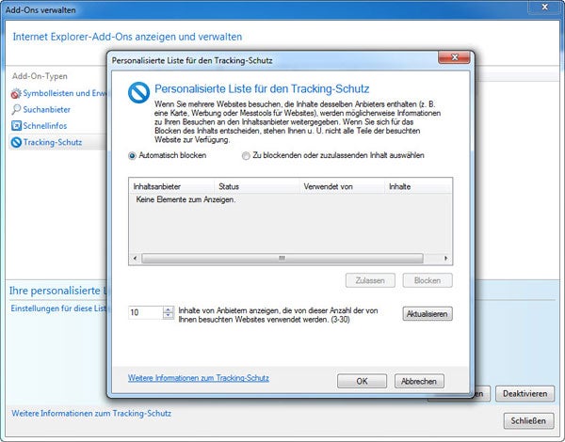Click the list's left scroll arrow
This screenshot has height=442, width=565.
(135, 258)
